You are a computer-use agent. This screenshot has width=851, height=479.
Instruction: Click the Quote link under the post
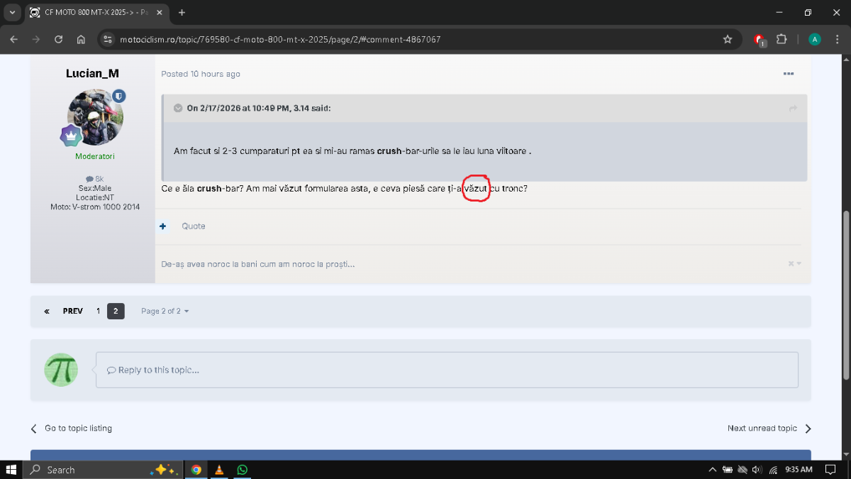(x=193, y=226)
